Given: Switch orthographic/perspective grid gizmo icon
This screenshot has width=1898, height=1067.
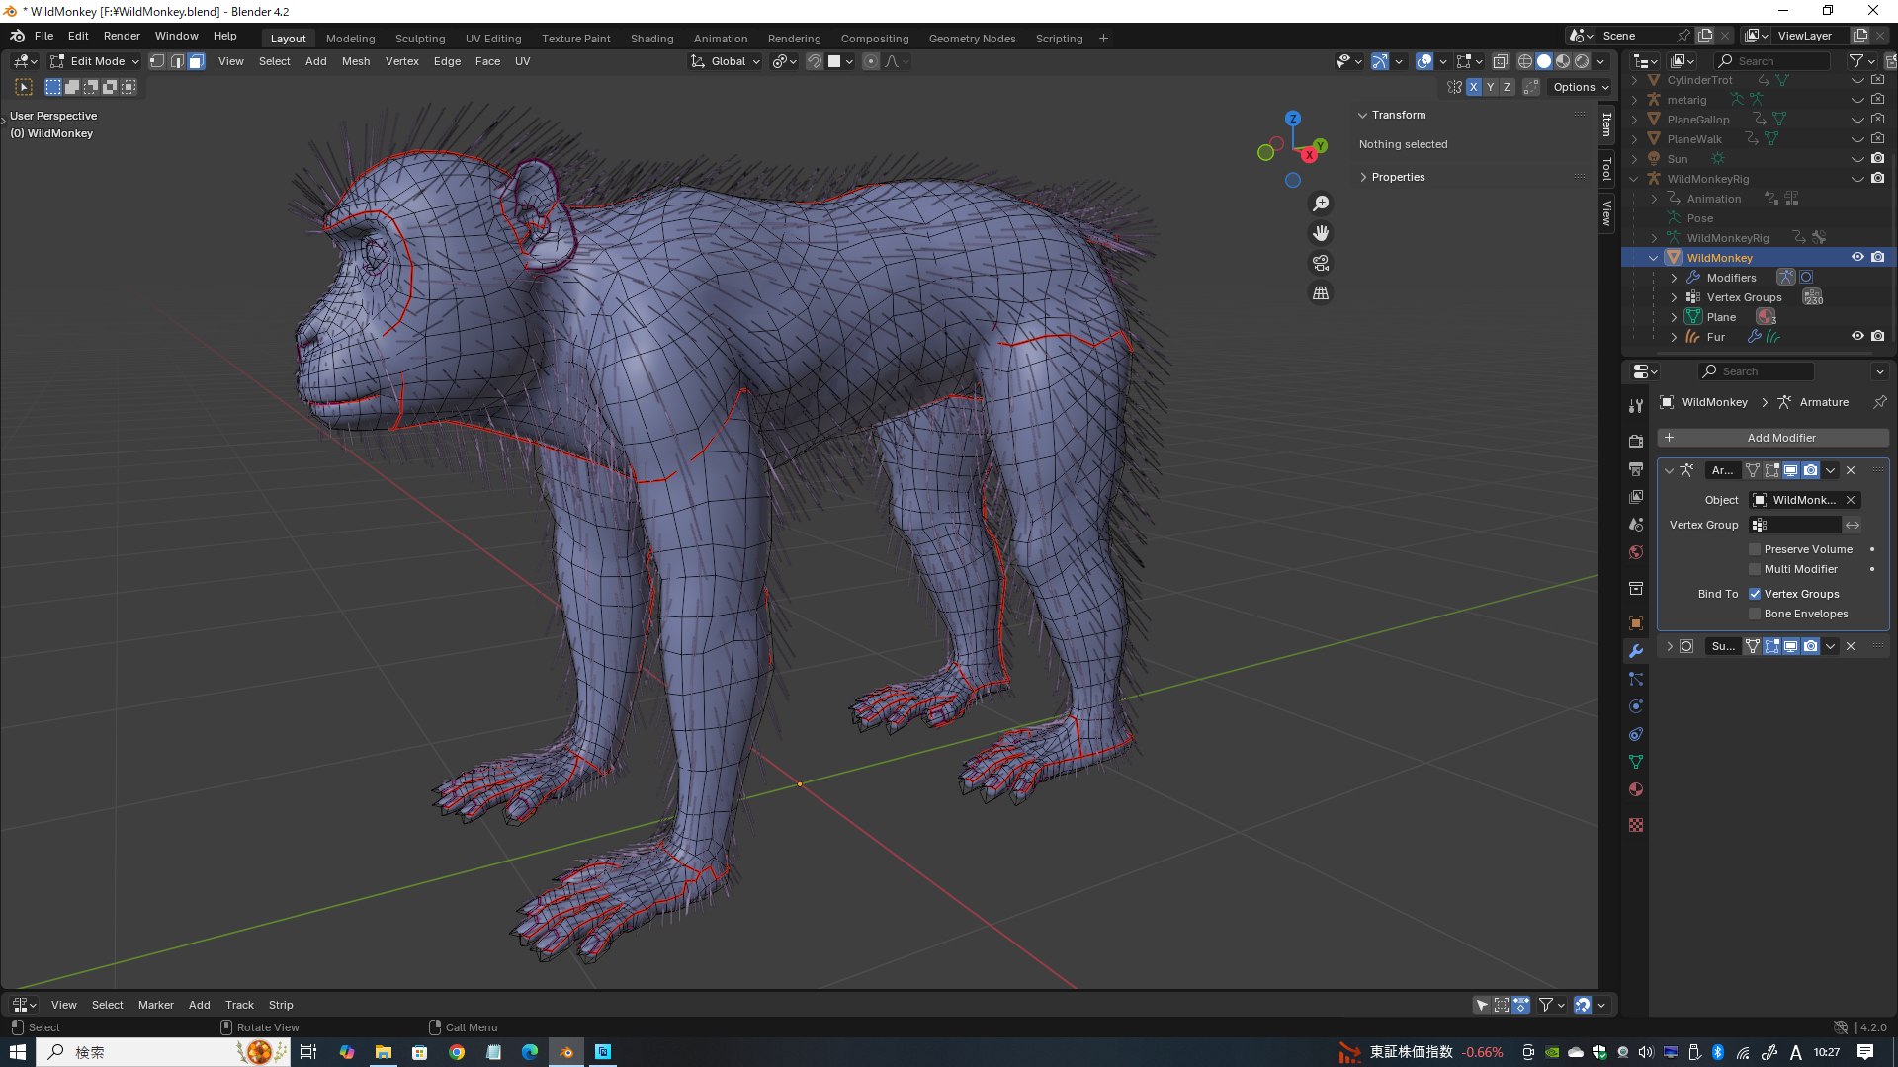Looking at the screenshot, I should (x=1321, y=292).
